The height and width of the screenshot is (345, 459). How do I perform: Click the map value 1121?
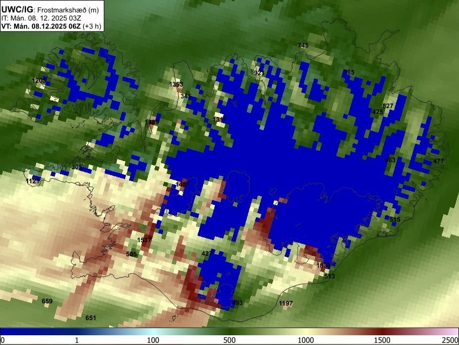click(33, 181)
